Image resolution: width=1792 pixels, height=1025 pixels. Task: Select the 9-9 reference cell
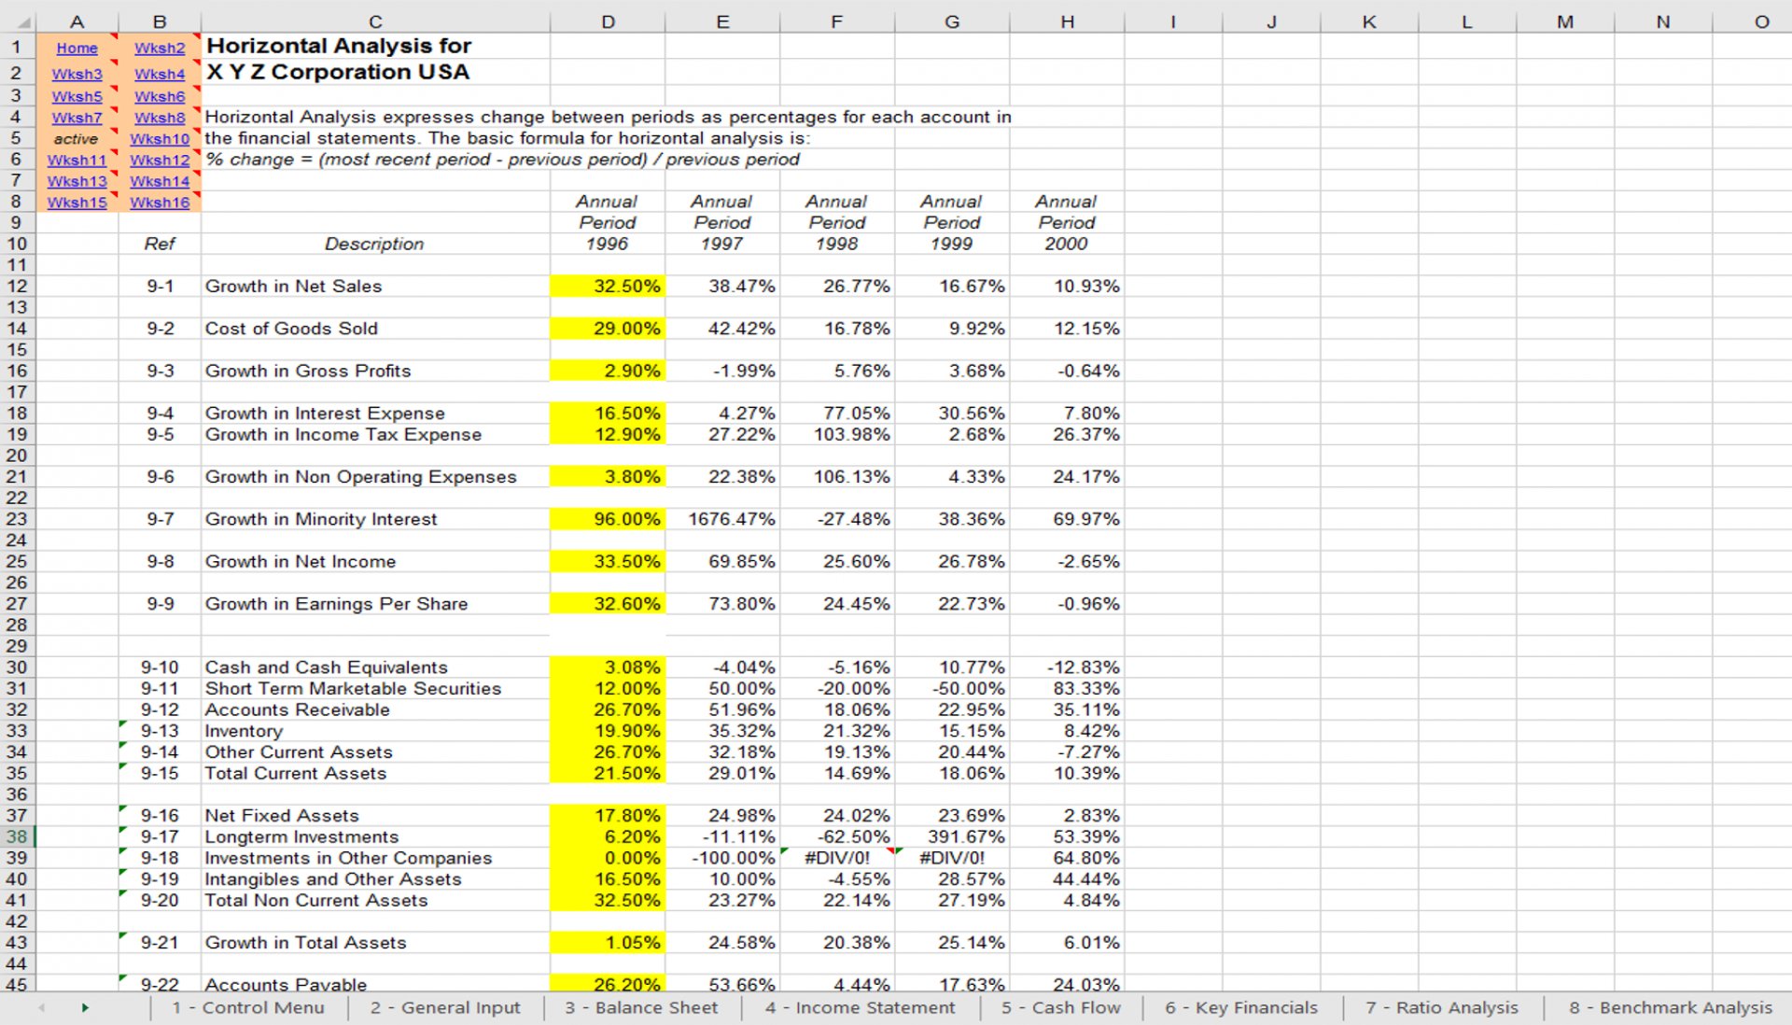tap(160, 604)
